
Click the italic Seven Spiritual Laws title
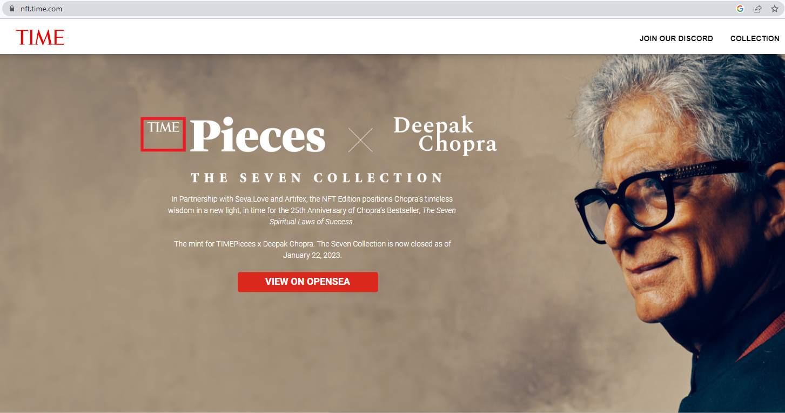click(363, 216)
